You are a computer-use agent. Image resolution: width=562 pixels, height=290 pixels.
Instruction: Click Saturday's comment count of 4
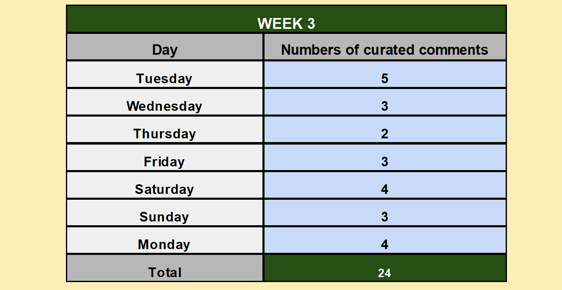coord(385,185)
